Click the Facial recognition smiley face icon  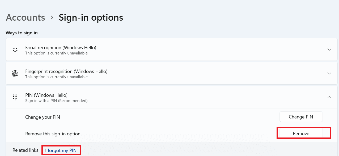[x=15, y=50]
